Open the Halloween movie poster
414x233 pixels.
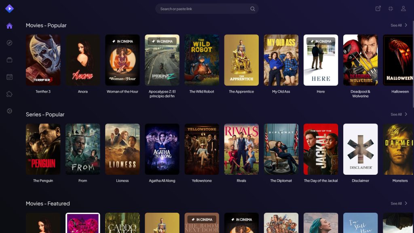click(x=398, y=60)
